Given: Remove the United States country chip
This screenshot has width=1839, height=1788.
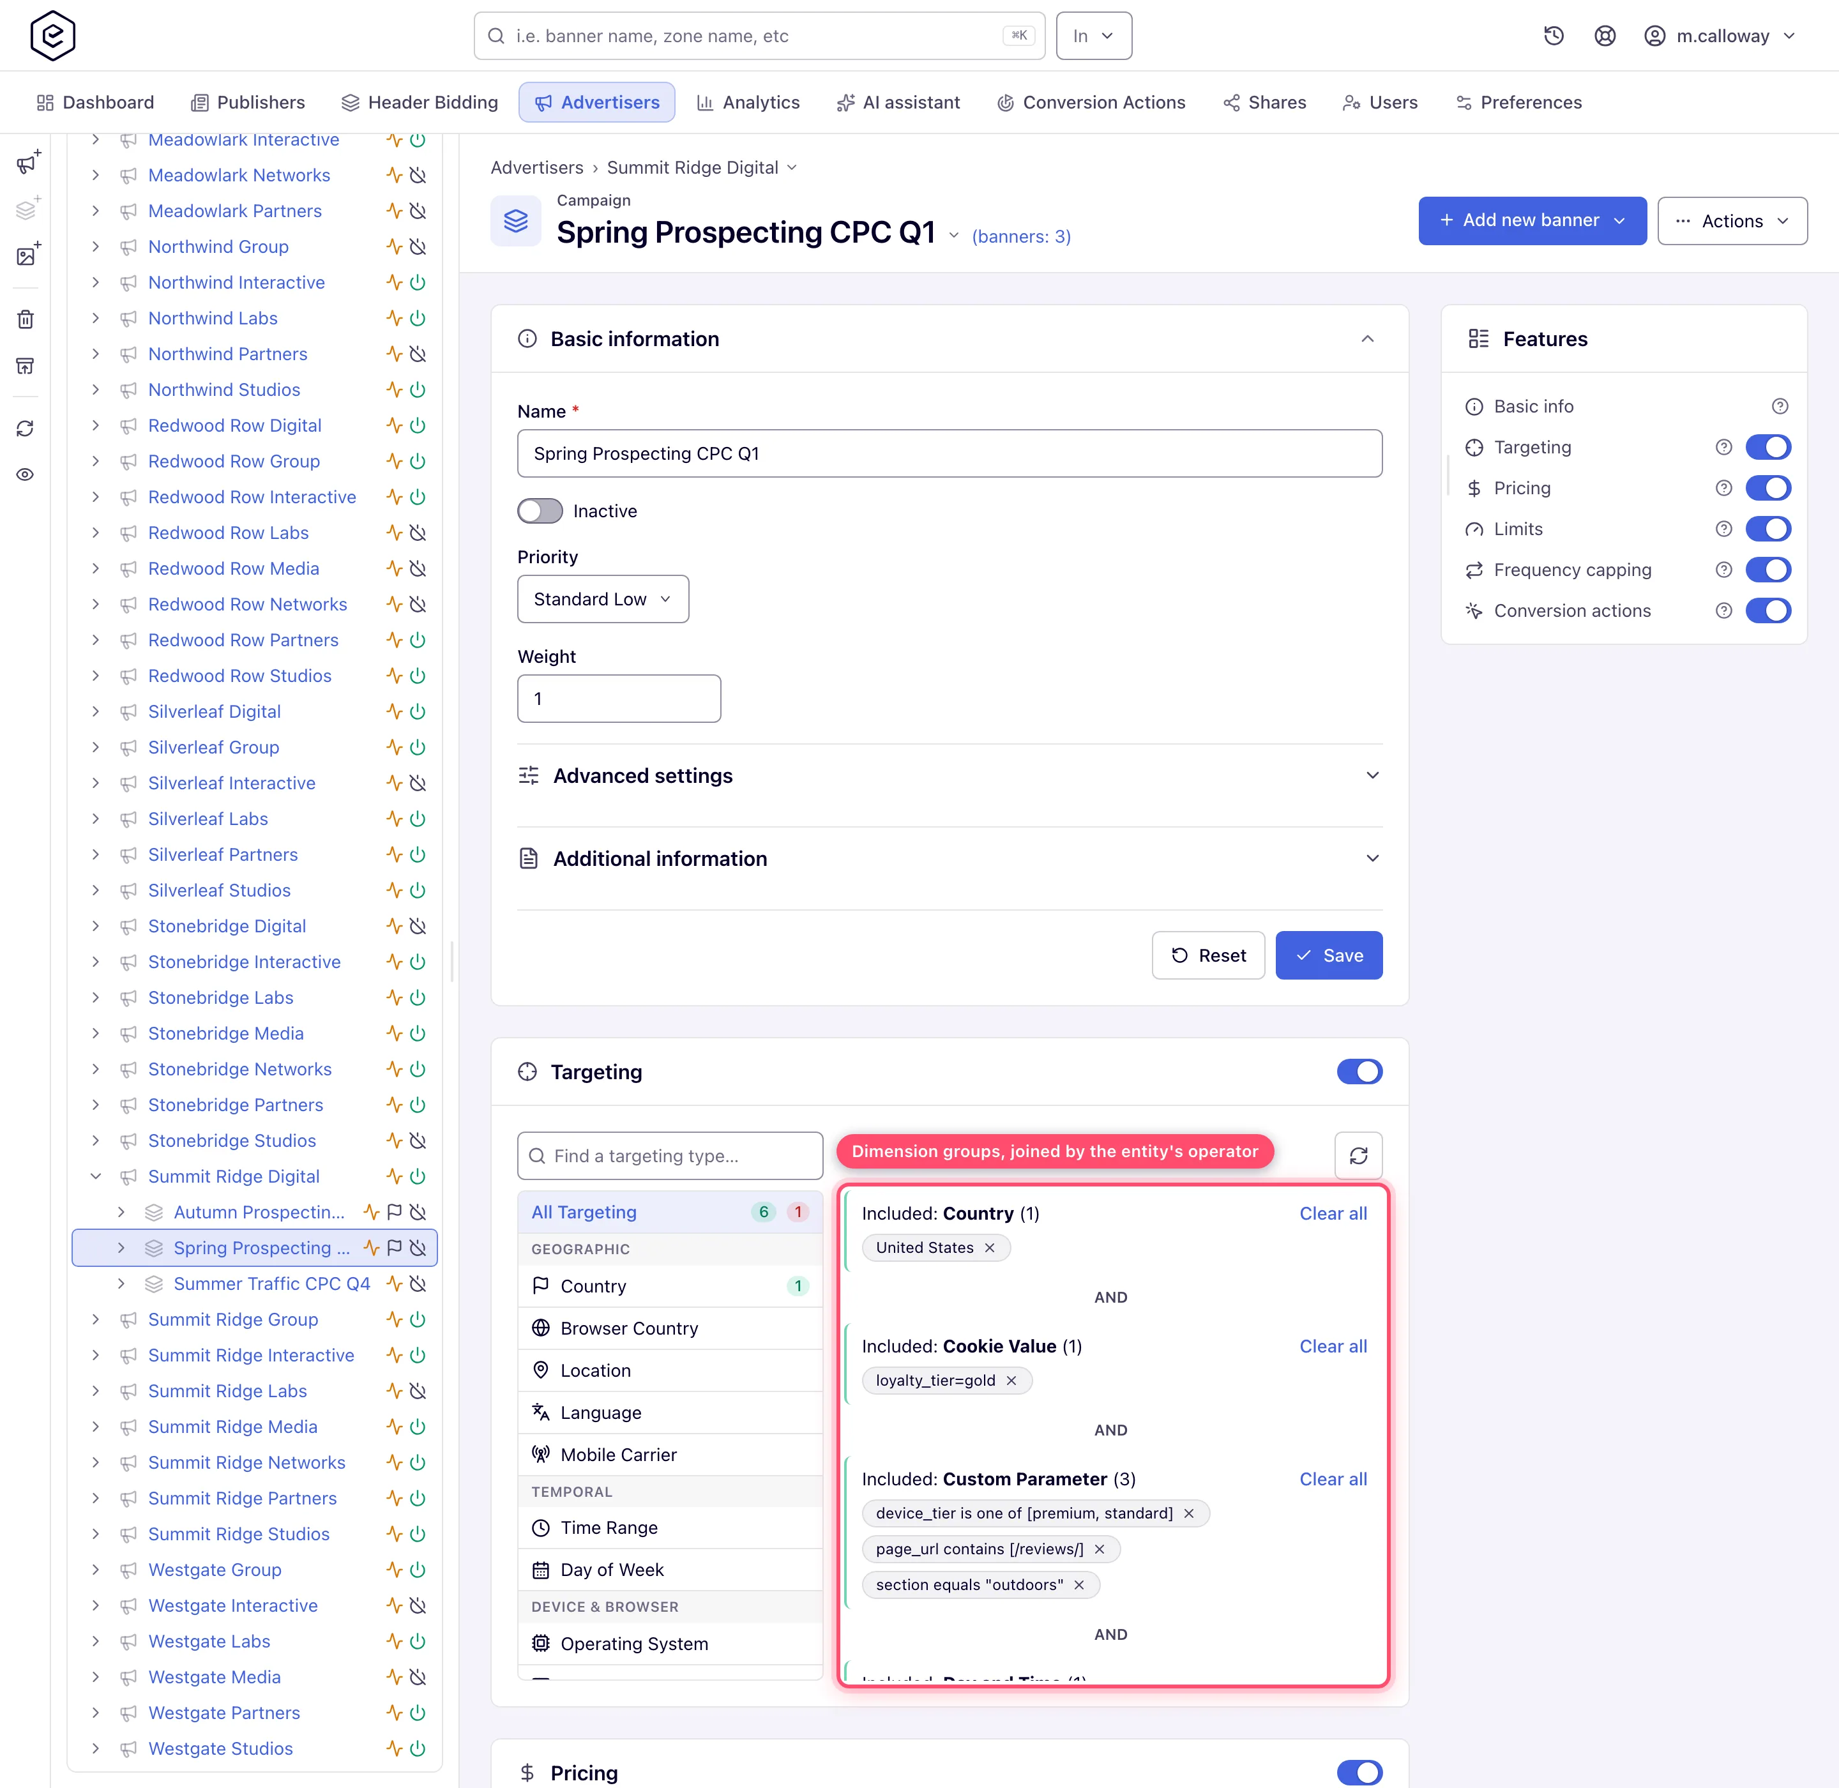Looking at the screenshot, I should pyautogui.click(x=989, y=1248).
